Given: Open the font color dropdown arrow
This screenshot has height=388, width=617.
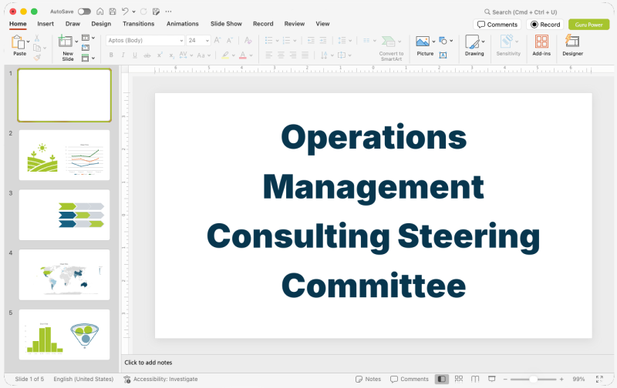Looking at the screenshot, I should 251,55.
